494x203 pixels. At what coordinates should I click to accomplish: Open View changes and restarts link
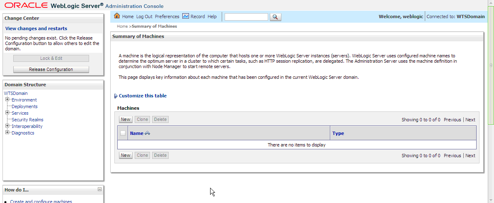click(36, 28)
